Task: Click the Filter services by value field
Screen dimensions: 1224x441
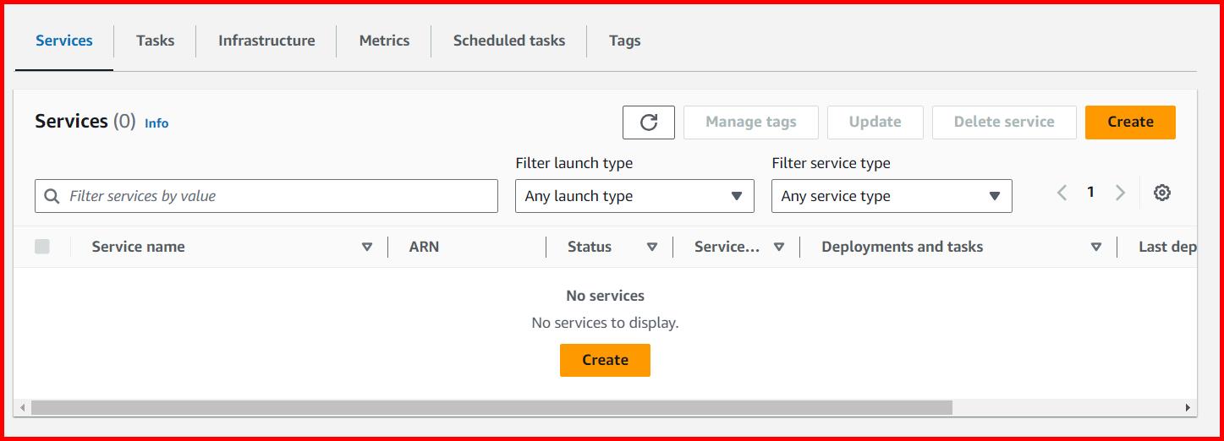Action: coord(266,196)
